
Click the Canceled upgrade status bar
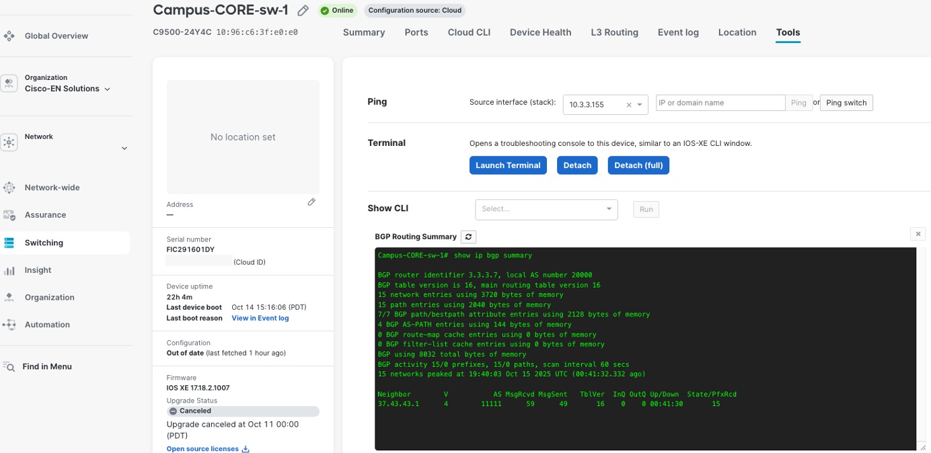tap(243, 411)
